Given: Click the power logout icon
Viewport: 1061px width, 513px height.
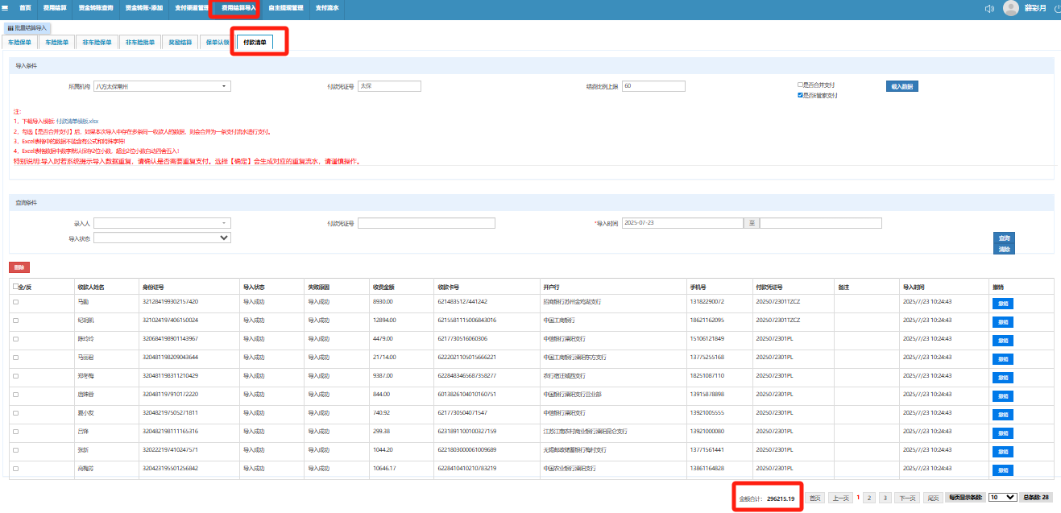Looking at the screenshot, I should [1056, 8].
